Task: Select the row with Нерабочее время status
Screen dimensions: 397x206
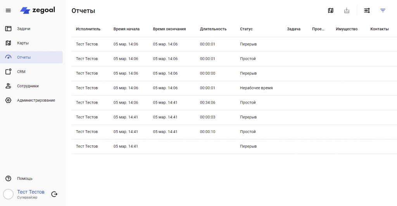Action: [x=233, y=88]
